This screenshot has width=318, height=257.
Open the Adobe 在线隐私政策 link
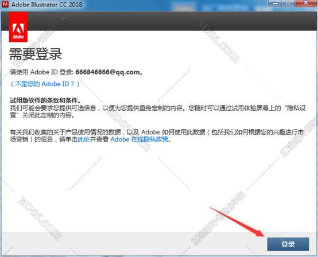click(139, 139)
